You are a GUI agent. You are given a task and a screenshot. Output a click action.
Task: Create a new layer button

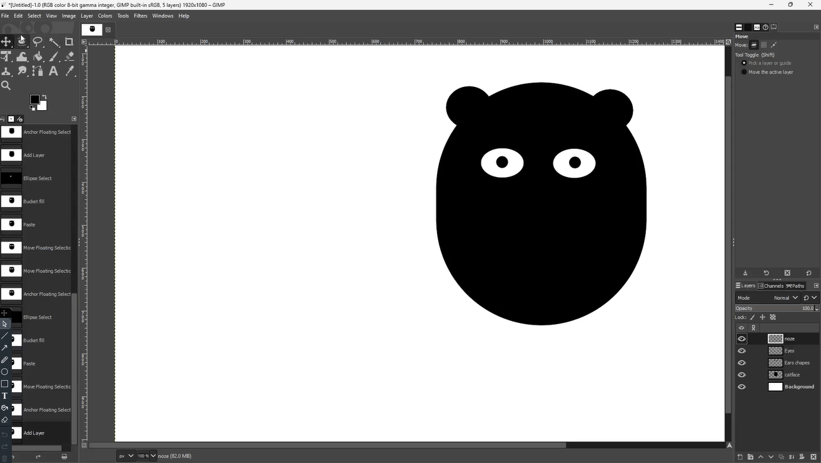[x=740, y=457]
